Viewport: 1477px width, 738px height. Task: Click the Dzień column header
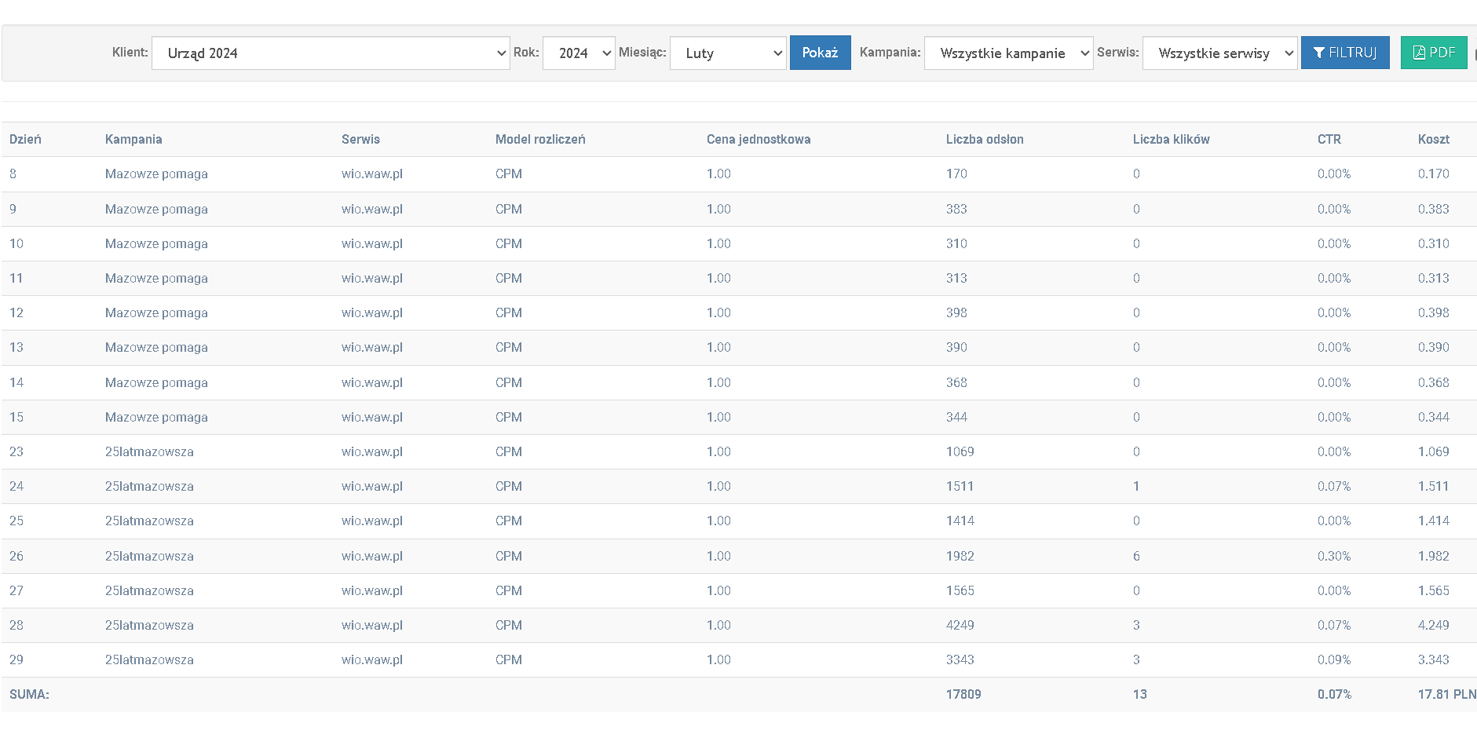click(25, 140)
